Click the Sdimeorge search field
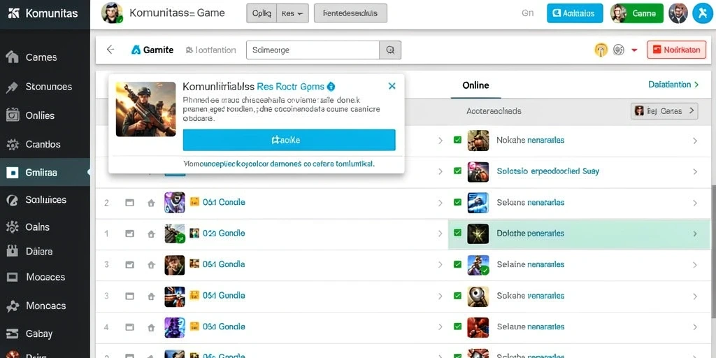 [x=313, y=50]
